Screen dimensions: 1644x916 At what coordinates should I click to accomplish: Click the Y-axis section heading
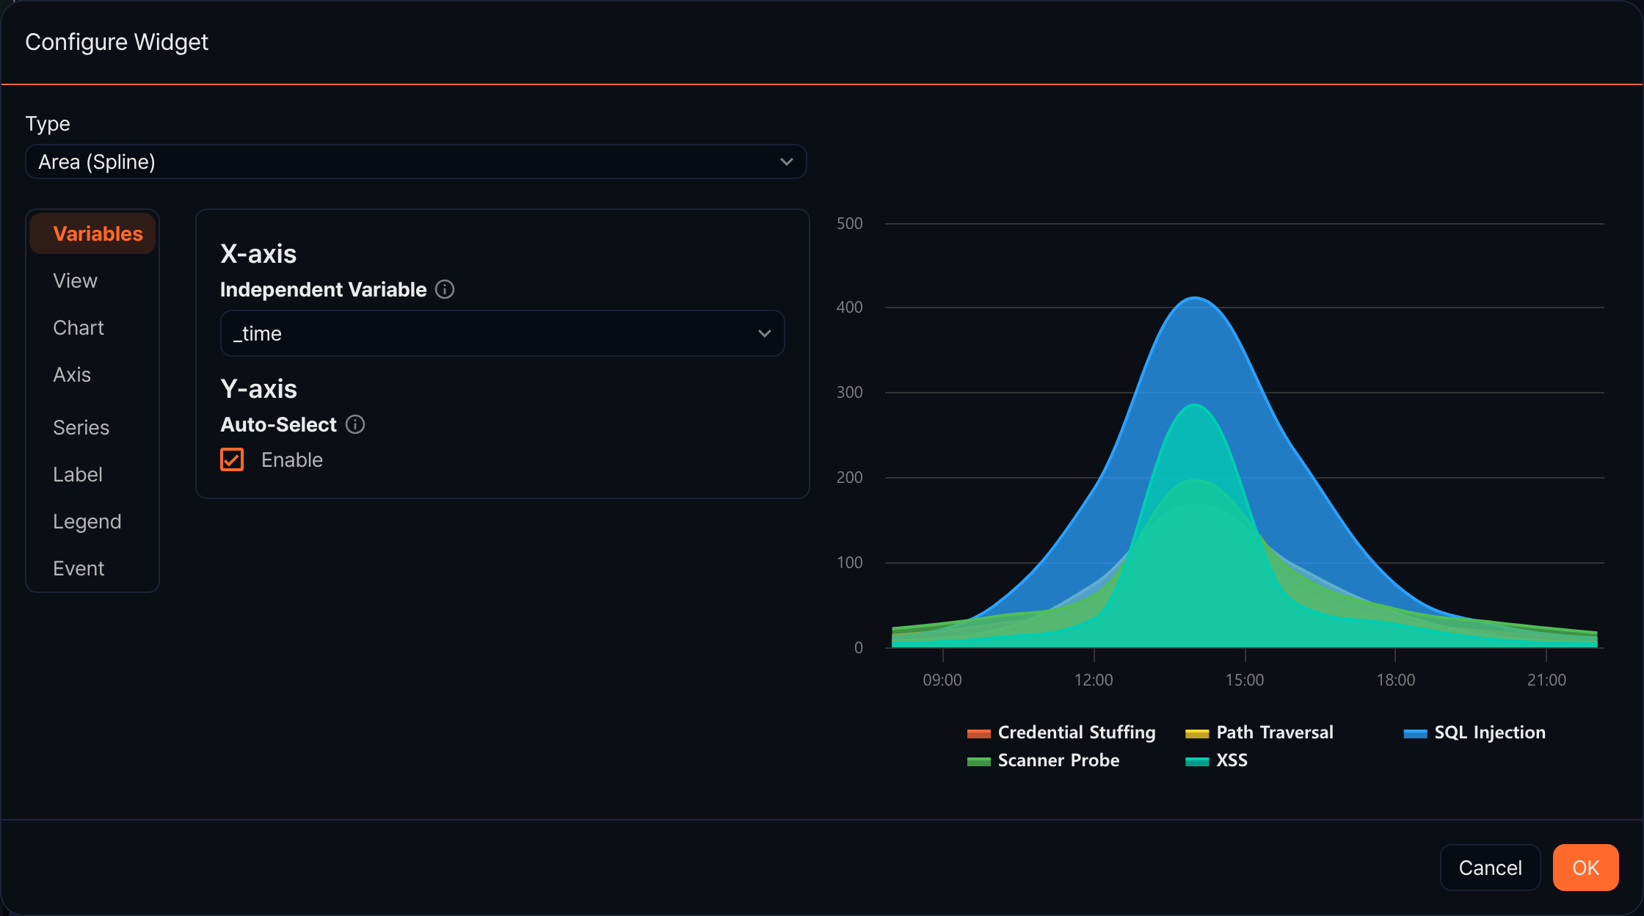(x=258, y=388)
